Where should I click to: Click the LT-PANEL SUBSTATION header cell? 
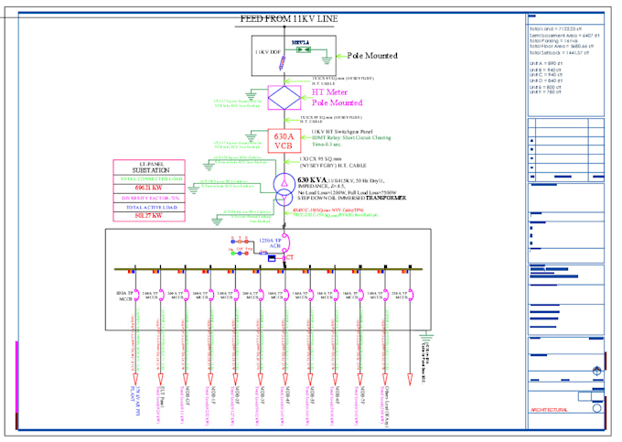coord(149,167)
